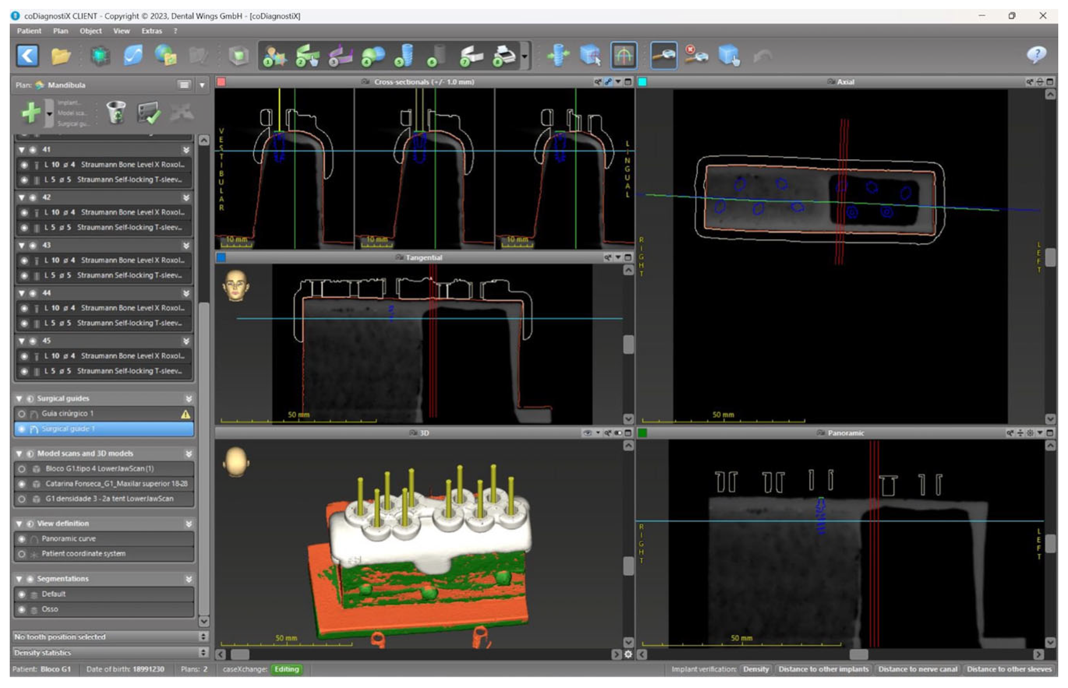Click workflow step 8 printer icon
Screen dimensions: 1068x688
pyautogui.click(x=504, y=56)
